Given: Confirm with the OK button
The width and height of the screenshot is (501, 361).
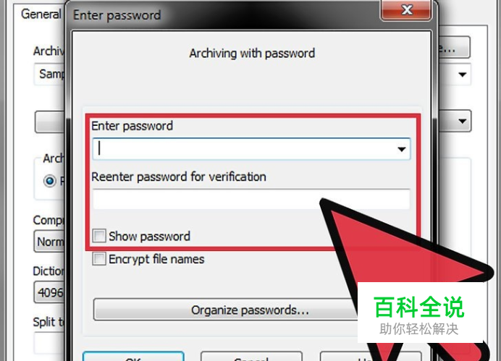Looking at the screenshot, I should pos(133,357).
